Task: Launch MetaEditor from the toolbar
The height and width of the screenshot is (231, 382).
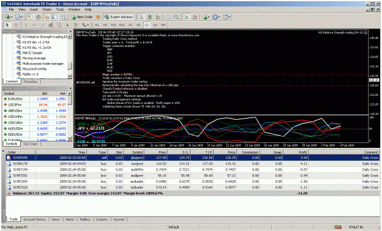Action: [98, 17]
